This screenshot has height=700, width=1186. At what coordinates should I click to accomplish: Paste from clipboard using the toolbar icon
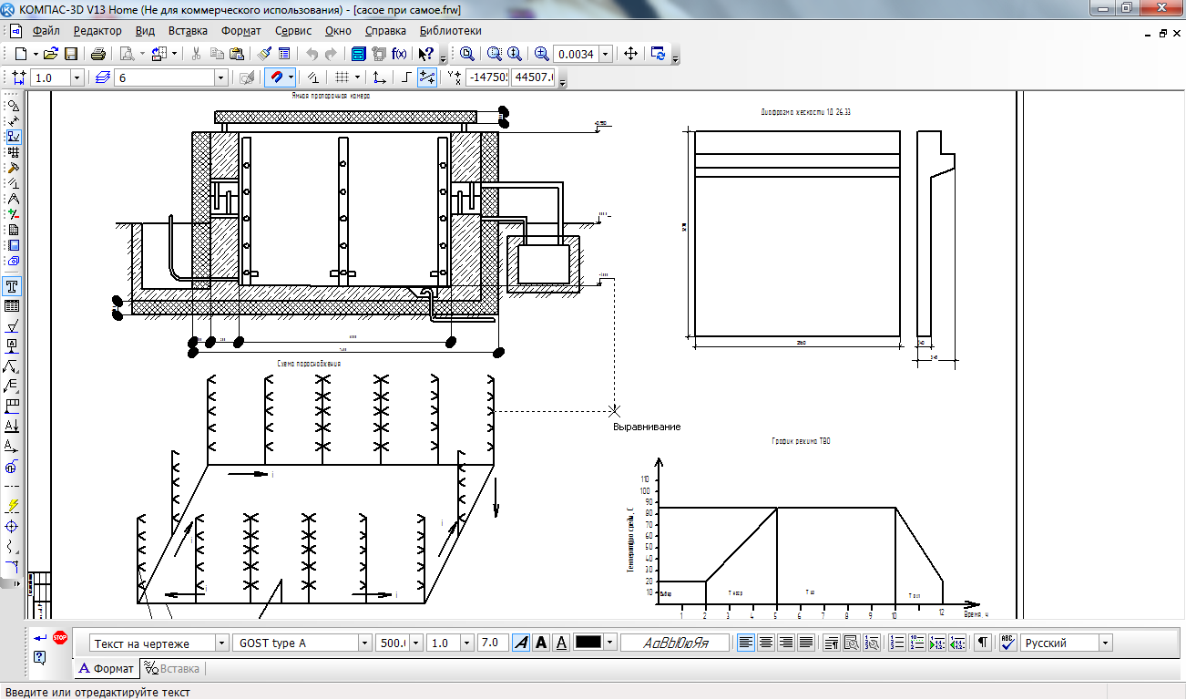coord(236,54)
